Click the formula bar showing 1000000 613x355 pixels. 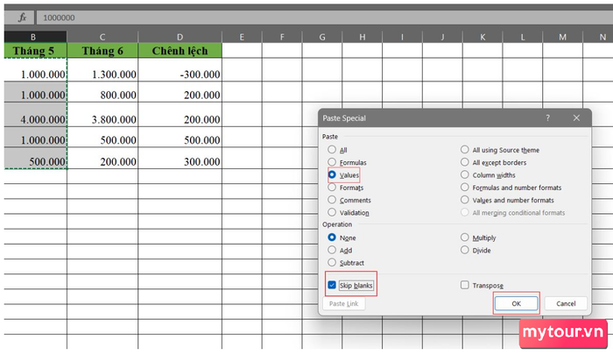[324, 18]
